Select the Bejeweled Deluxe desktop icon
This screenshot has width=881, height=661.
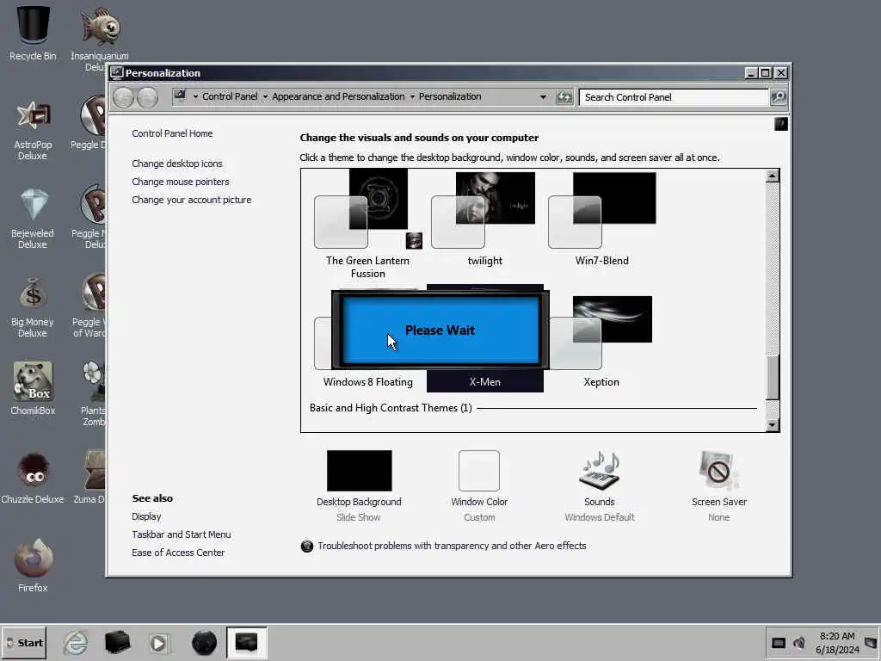pyautogui.click(x=33, y=219)
